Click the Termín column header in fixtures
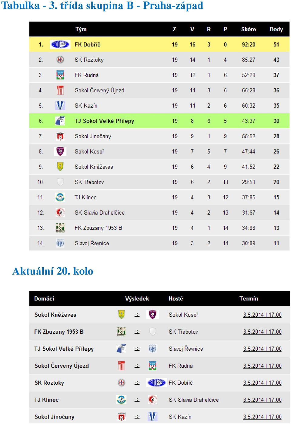The height and width of the screenshot is (424, 291). [249, 299]
